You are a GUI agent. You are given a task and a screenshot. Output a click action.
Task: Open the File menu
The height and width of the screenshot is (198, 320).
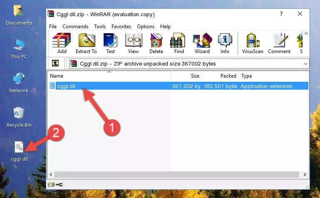point(53,27)
